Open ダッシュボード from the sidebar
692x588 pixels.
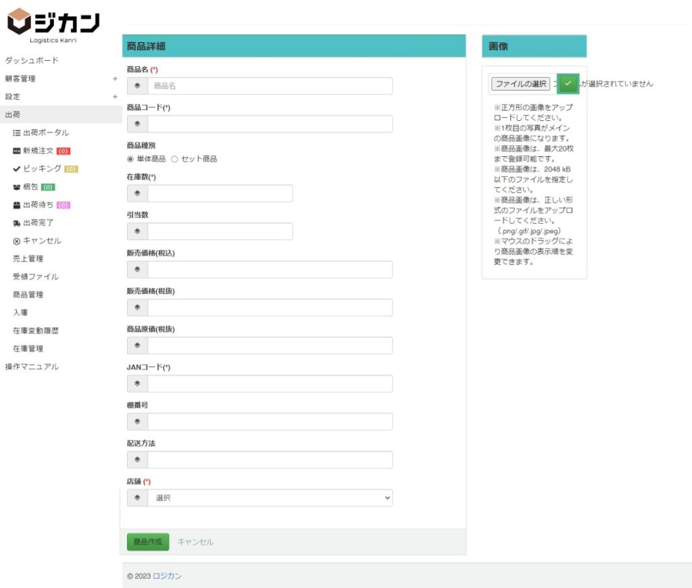point(32,61)
